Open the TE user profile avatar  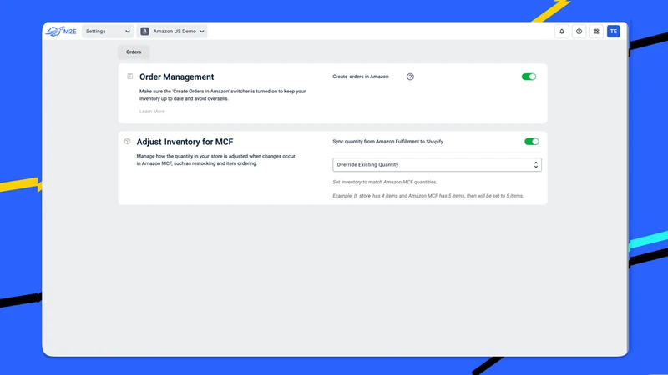(x=614, y=32)
